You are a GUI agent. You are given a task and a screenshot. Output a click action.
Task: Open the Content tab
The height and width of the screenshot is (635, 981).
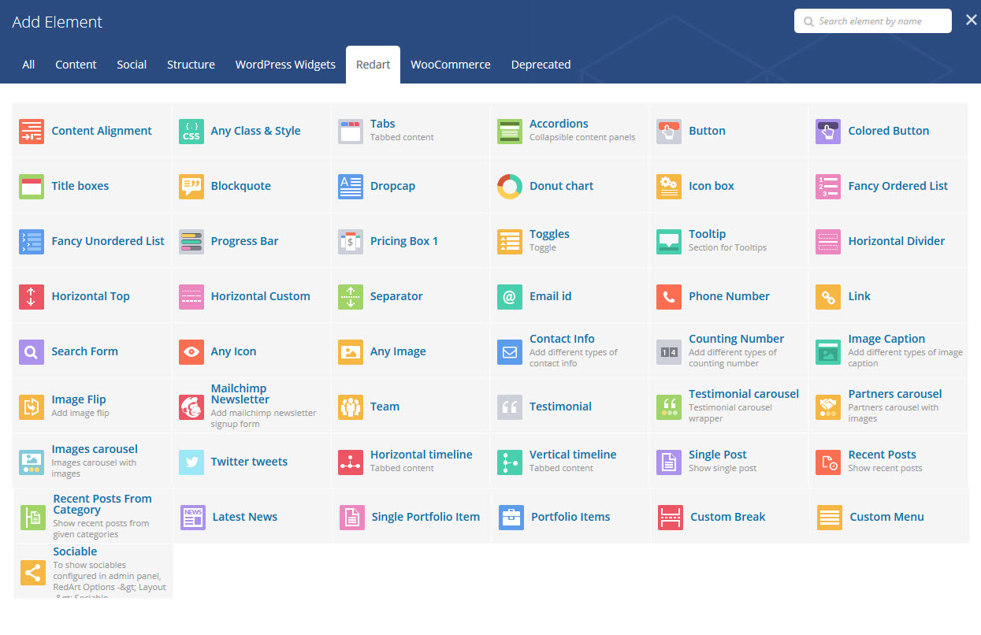76,65
